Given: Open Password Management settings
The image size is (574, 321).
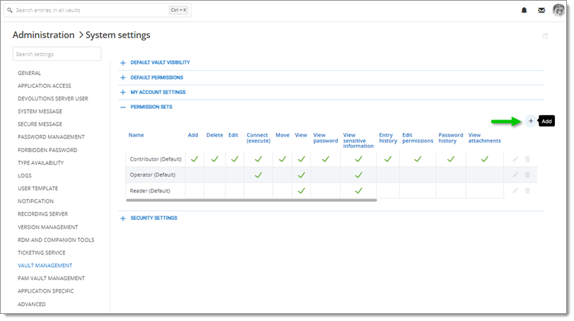Looking at the screenshot, I should [51, 137].
